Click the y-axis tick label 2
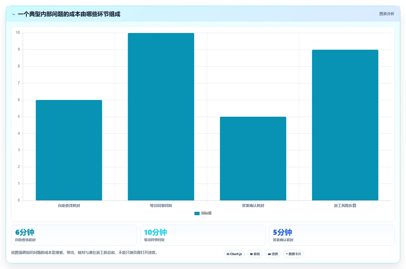Viewport: 406px width, 269px height. click(x=19, y=167)
